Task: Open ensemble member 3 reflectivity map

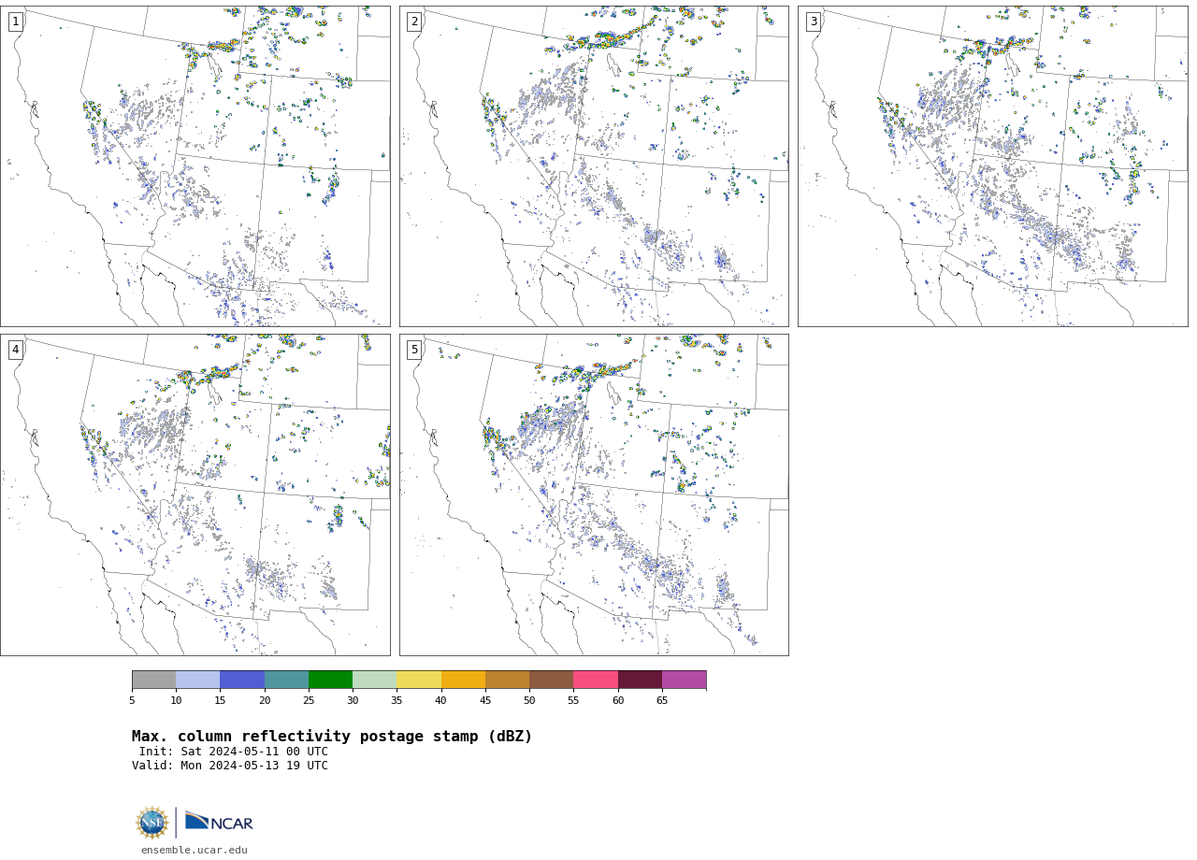Action: 992,166
